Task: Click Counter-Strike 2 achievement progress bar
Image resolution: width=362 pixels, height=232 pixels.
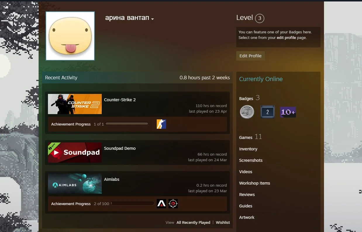Action: (127, 124)
